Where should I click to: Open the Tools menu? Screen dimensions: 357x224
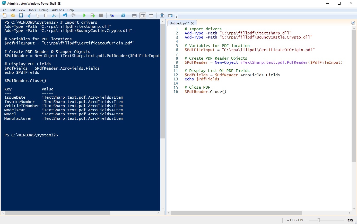pyautogui.click(x=32, y=10)
